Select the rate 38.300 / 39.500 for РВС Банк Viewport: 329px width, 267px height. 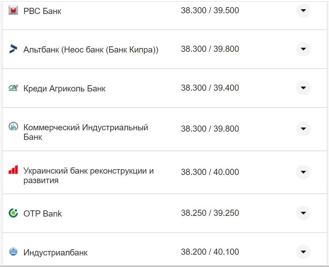[211, 10]
